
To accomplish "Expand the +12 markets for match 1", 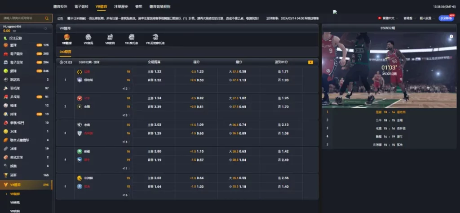I will (126, 89).
